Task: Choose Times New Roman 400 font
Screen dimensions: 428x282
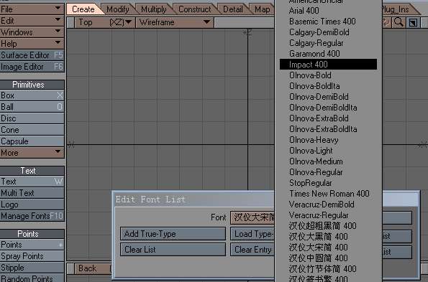Action: [x=328, y=193]
